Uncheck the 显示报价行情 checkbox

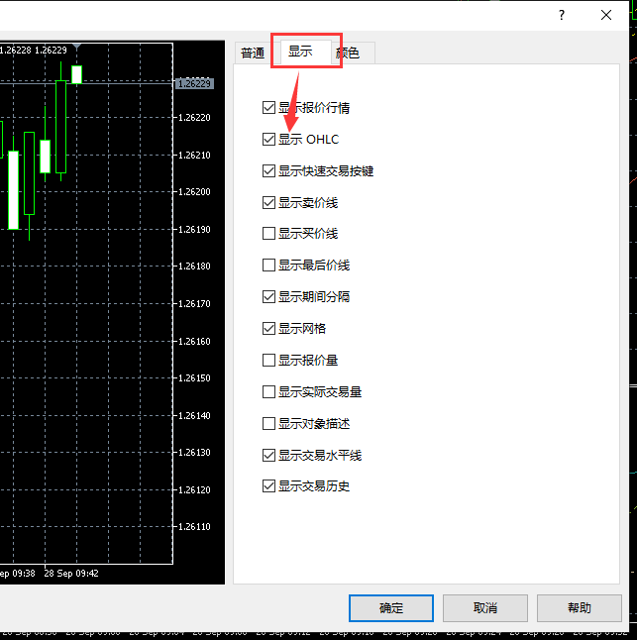pyautogui.click(x=268, y=108)
